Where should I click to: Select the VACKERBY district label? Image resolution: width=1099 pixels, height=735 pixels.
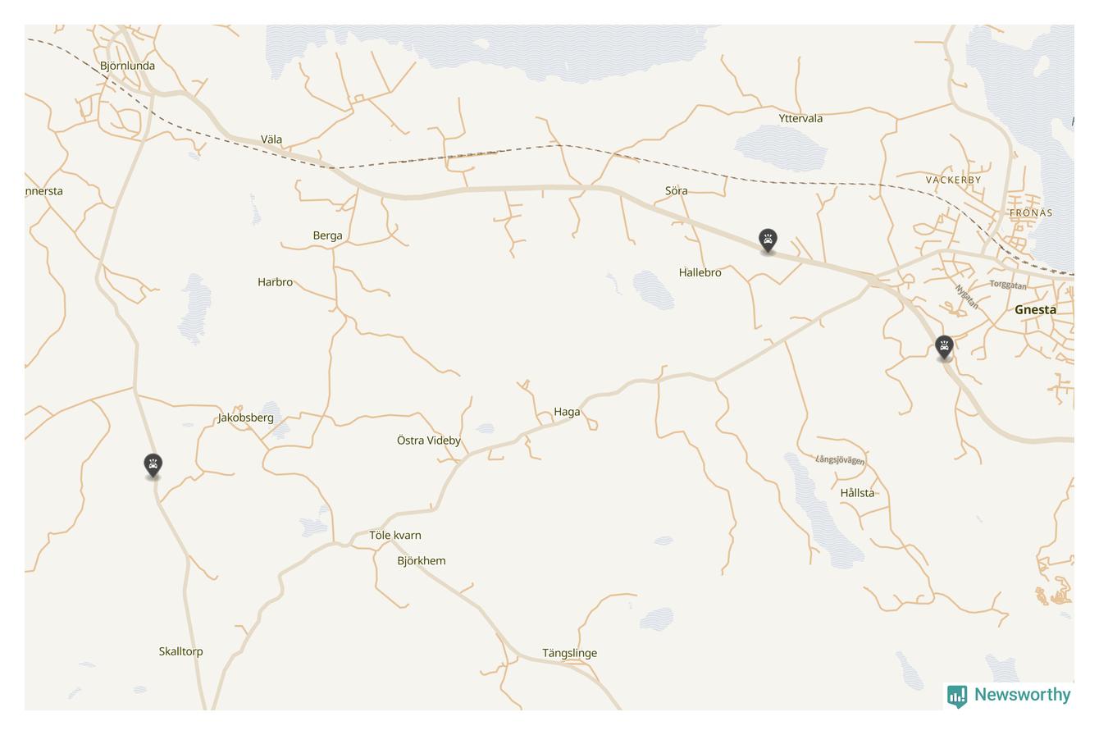(953, 180)
